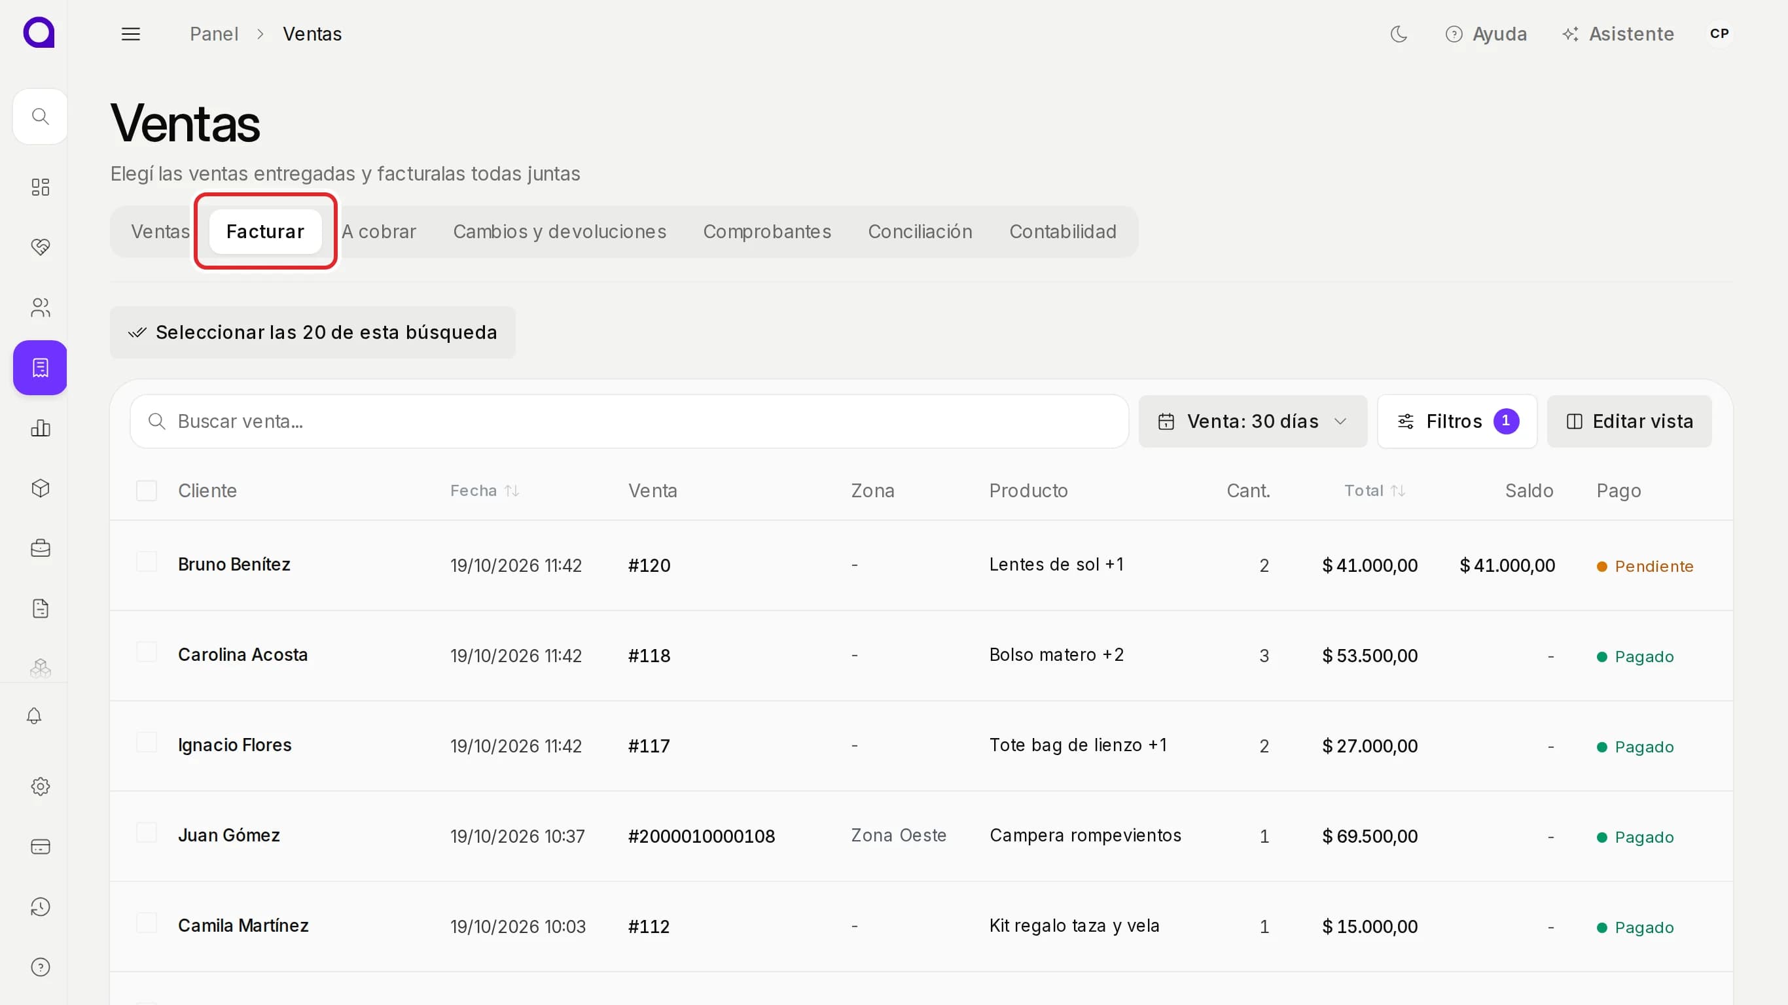Open the settings gear icon
Screen dimensions: 1788x1005
pos(41,786)
